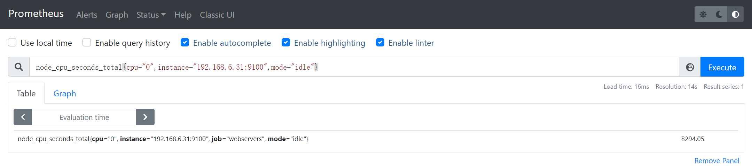Switch to the Graph tab in the panel
Screen dimensions: 752x166
pos(65,93)
